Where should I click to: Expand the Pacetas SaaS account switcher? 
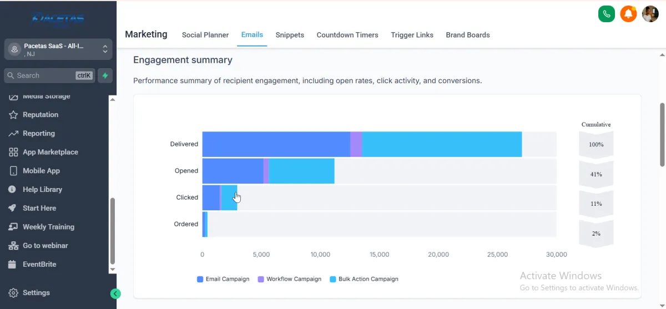point(58,49)
